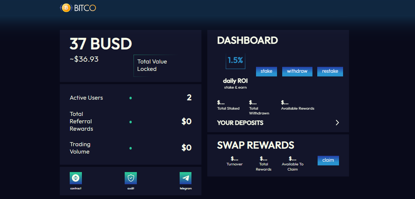Open the telegram icon link

(x=186, y=178)
